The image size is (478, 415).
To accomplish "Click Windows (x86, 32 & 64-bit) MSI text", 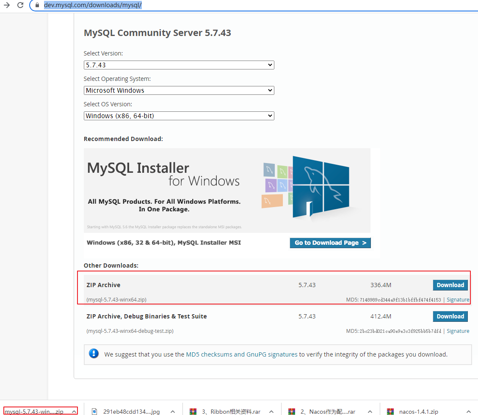I will [x=164, y=243].
